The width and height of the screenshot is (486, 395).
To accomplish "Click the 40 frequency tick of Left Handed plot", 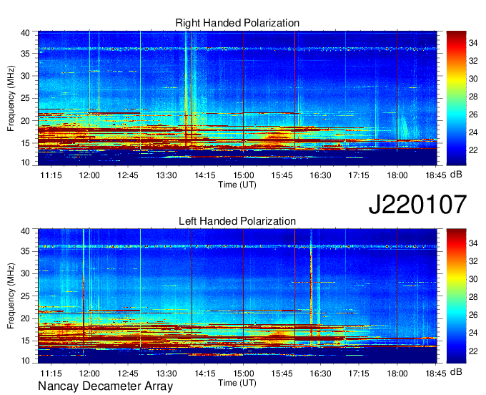I will [x=25, y=231].
